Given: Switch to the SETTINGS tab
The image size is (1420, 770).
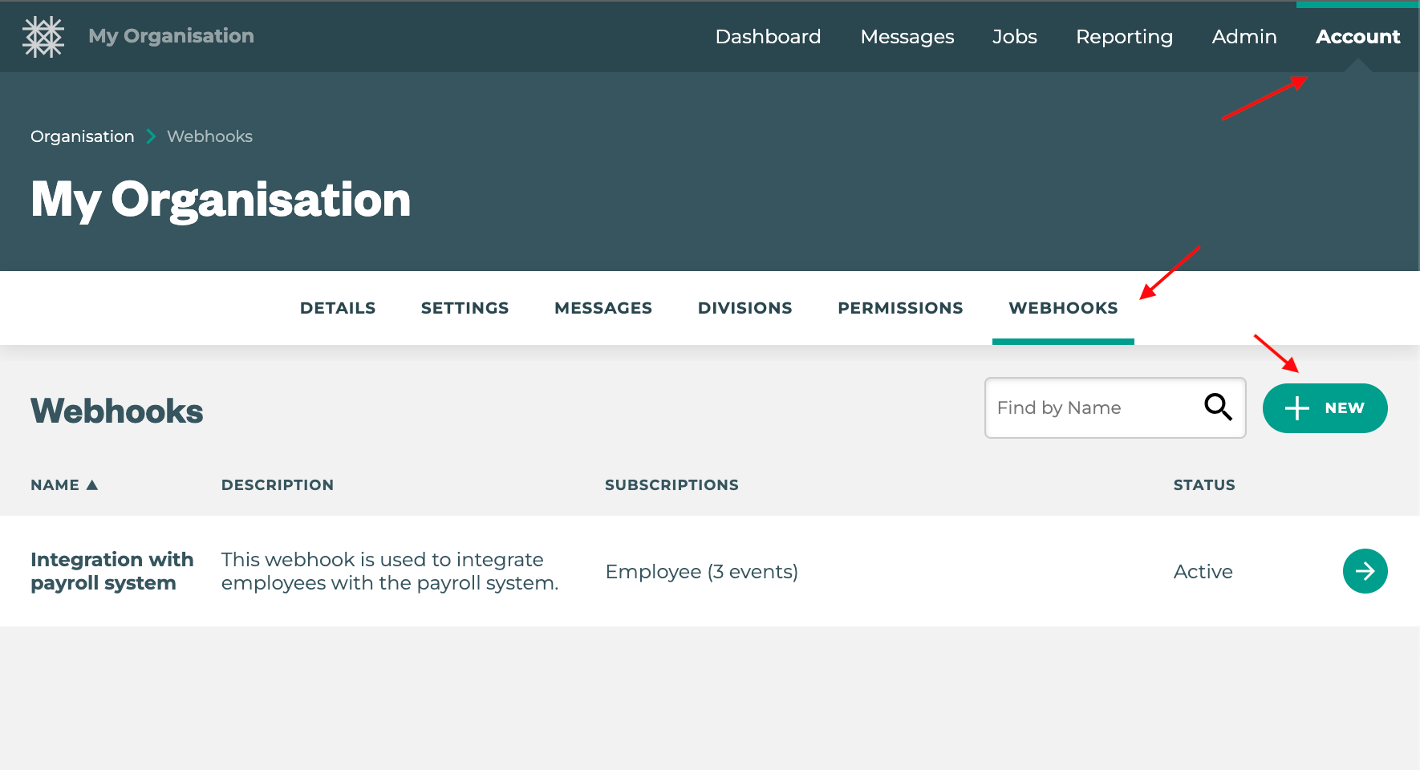Looking at the screenshot, I should click(x=465, y=307).
